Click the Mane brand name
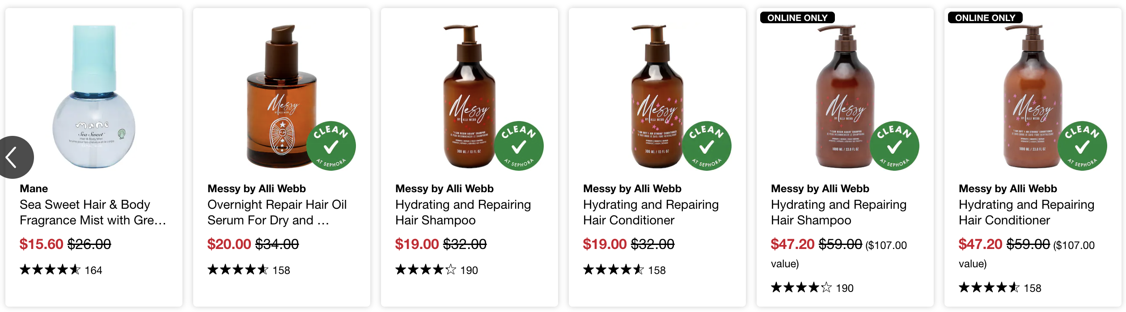The height and width of the screenshot is (312, 1126). tap(34, 189)
